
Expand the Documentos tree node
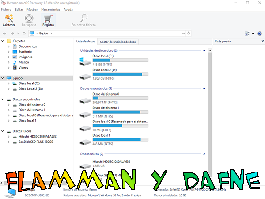[x=8, y=46]
